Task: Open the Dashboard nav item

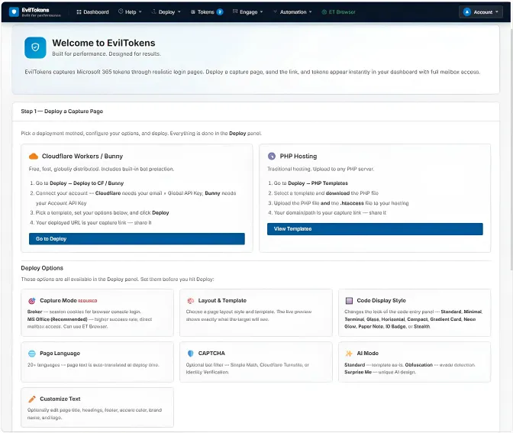Action: [x=92, y=12]
